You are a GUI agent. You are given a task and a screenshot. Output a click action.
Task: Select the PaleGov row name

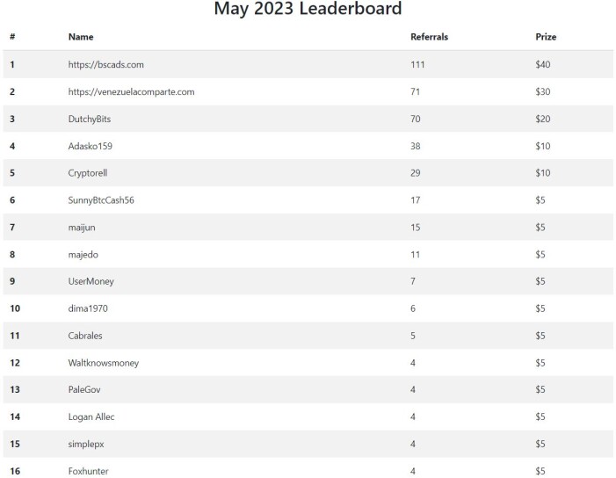(x=84, y=389)
